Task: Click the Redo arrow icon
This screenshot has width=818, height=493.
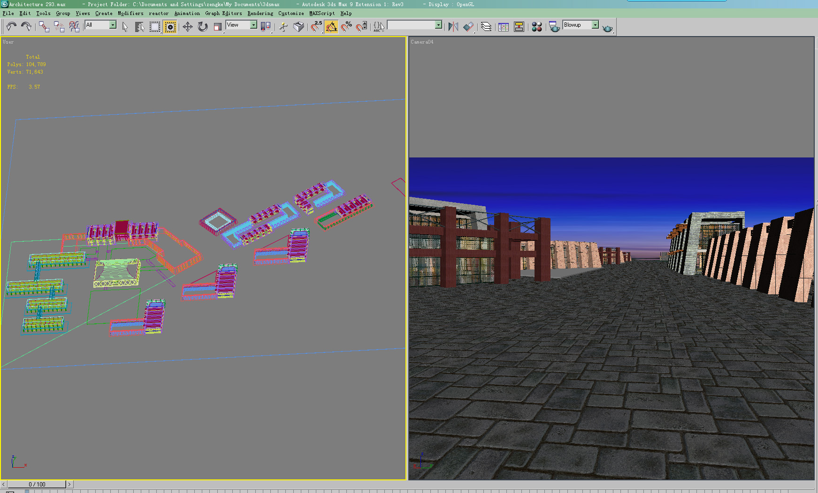Action: pos(26,27)
